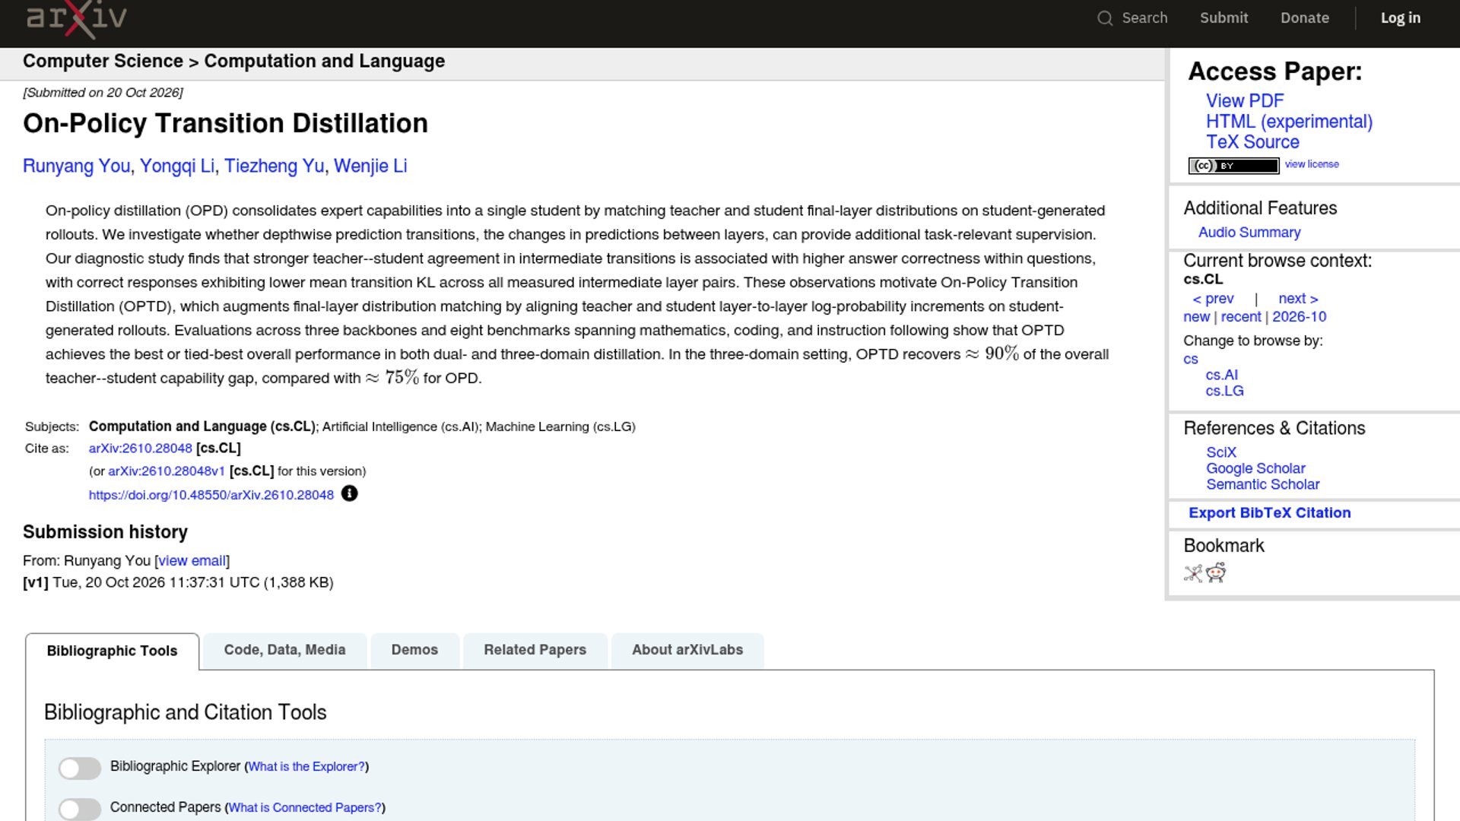Click the arXiv logo in header
1460x821 pixels.
click(x=76, y=18)
